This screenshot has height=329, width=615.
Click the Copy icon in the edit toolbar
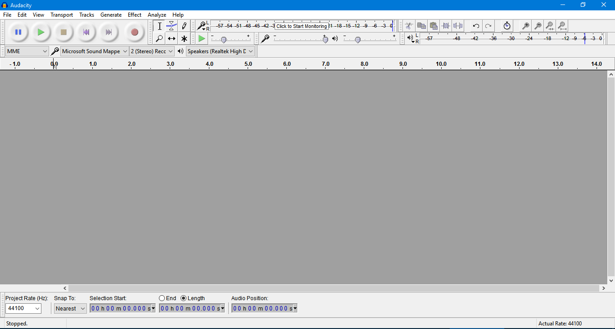pyautogui.click(x=421, y=26)
